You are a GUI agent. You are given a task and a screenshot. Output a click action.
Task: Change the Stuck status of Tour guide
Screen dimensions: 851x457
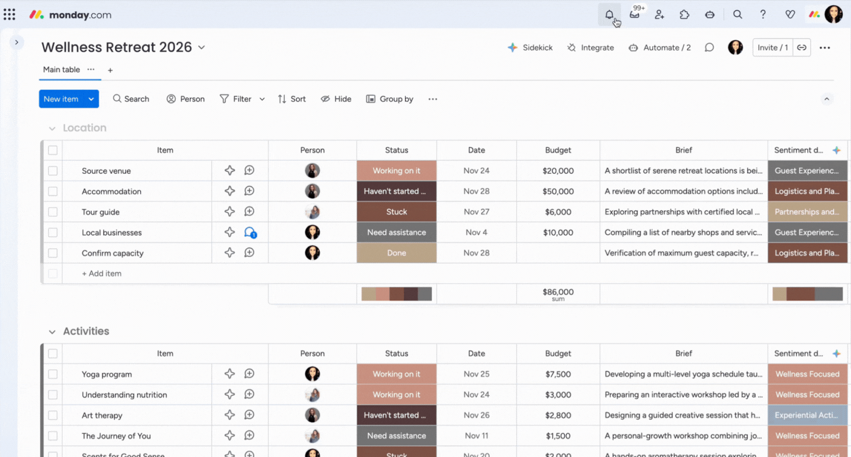[x=396, y=212]
